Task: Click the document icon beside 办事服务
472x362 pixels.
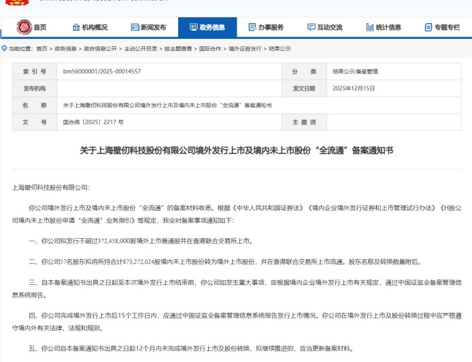Action: (252, 27)
